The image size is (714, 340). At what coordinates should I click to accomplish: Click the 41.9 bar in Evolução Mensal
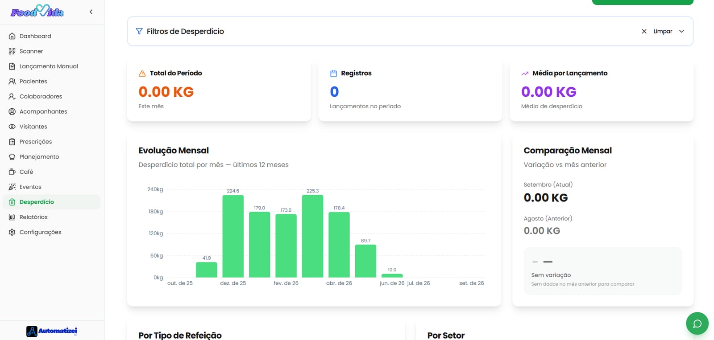(x=207, y=270)
